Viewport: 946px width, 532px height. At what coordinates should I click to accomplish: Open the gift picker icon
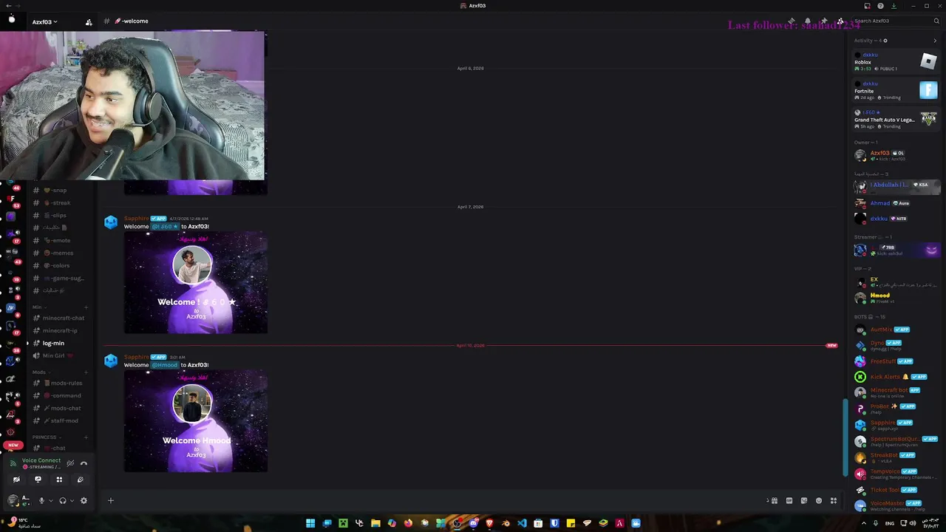point(774,500)
